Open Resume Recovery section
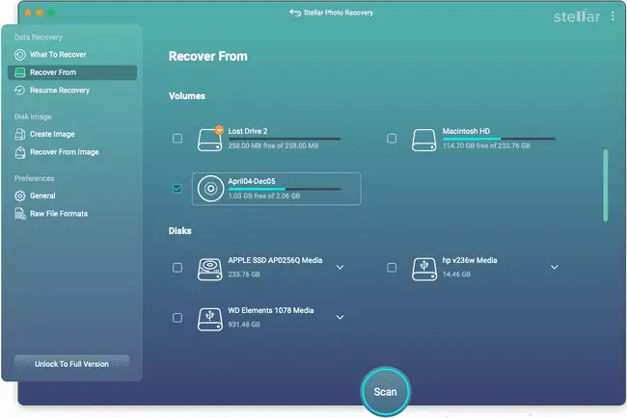The height and width of the screenshot is (418, 627). click(72, 91)
